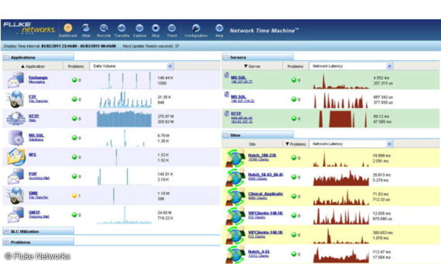Viewport: 441px width, 264px height.
Task: Open the Atlas toolbar icon
Action: pyautogui.click(x=86, y=28)
